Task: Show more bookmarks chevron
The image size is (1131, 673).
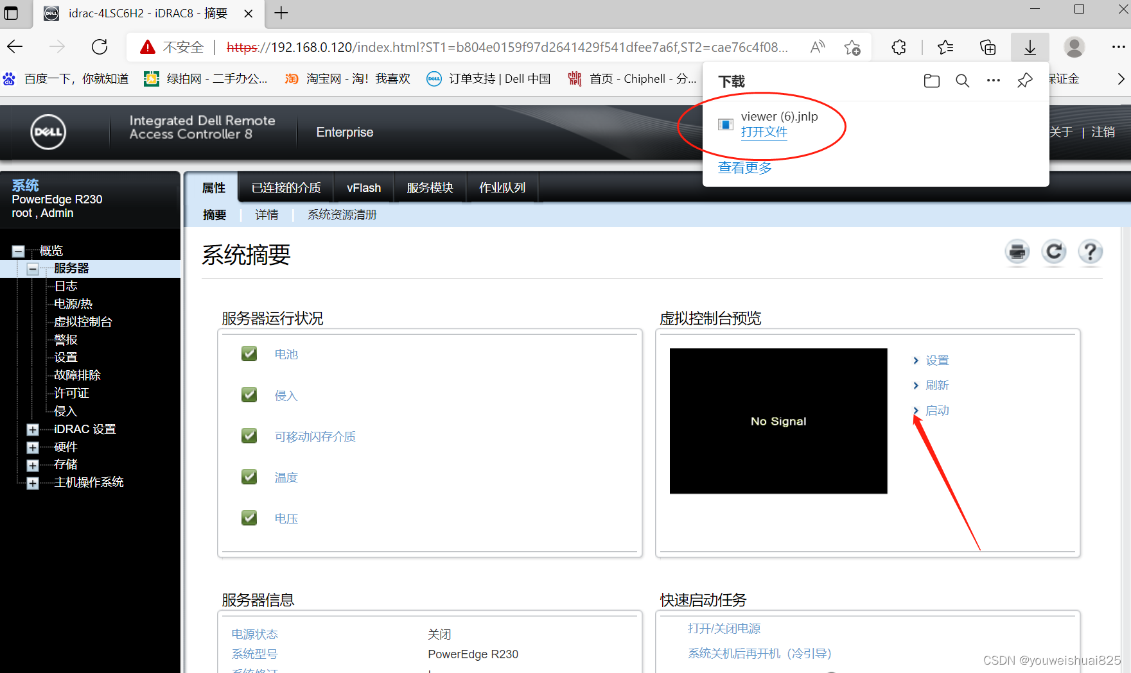Action: coord(1121,79)
